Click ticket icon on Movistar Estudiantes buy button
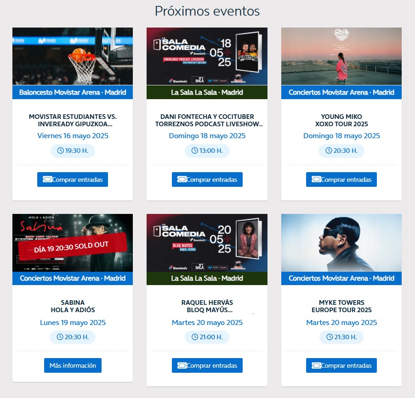415x398 pixels. (x=47, y=179)
